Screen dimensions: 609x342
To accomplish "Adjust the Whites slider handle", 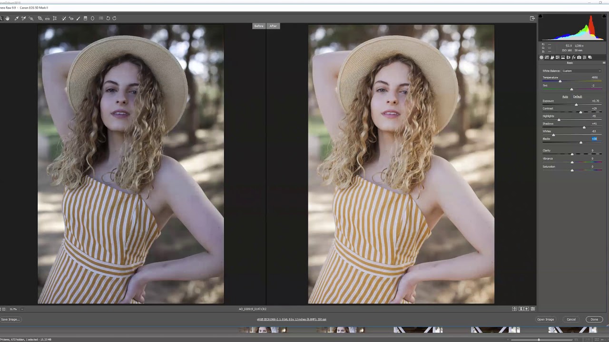I will coord(553,135).
